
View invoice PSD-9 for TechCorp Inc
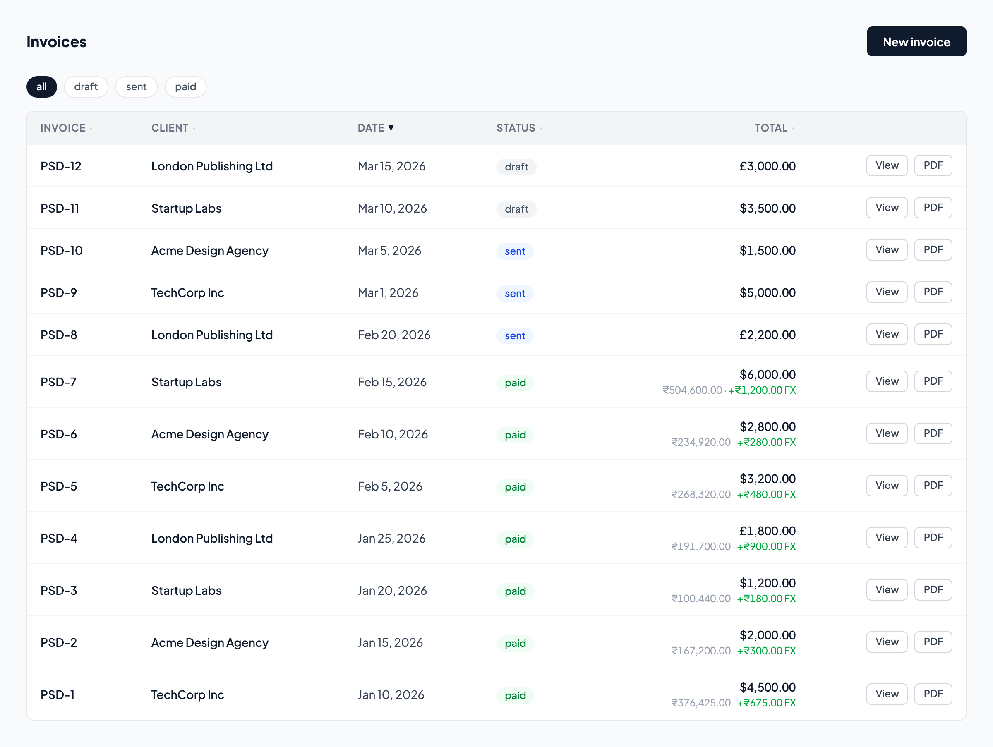point(887,292)
